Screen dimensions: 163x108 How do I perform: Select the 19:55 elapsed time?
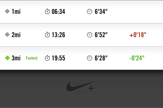point(58,58)
